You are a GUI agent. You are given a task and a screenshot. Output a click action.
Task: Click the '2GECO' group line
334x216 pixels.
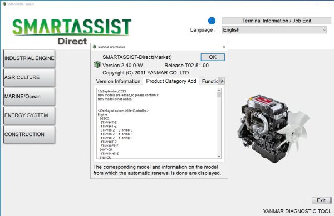click(x=105, y=118)
